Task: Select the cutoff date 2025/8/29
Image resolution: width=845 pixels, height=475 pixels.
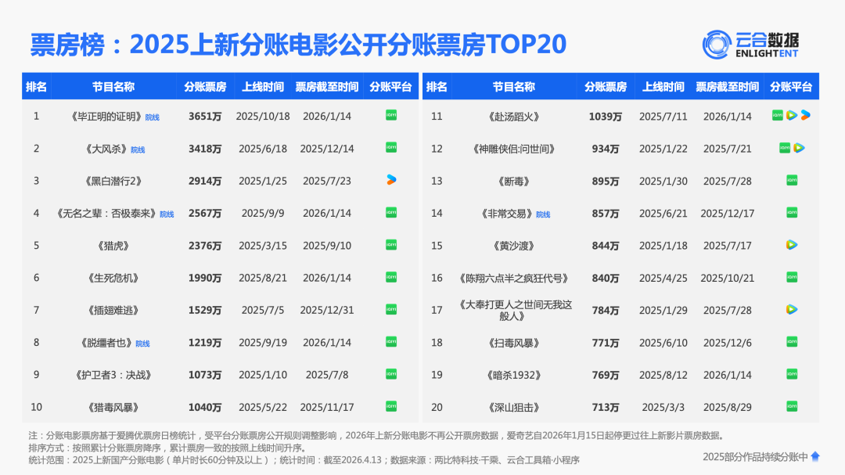Action: click(x=728, y=408)
